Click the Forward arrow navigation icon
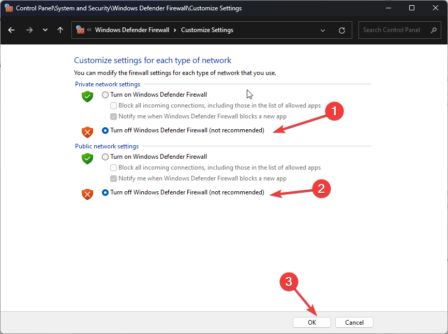The width and height of the screenshot is (448, 334). point(29,30)
